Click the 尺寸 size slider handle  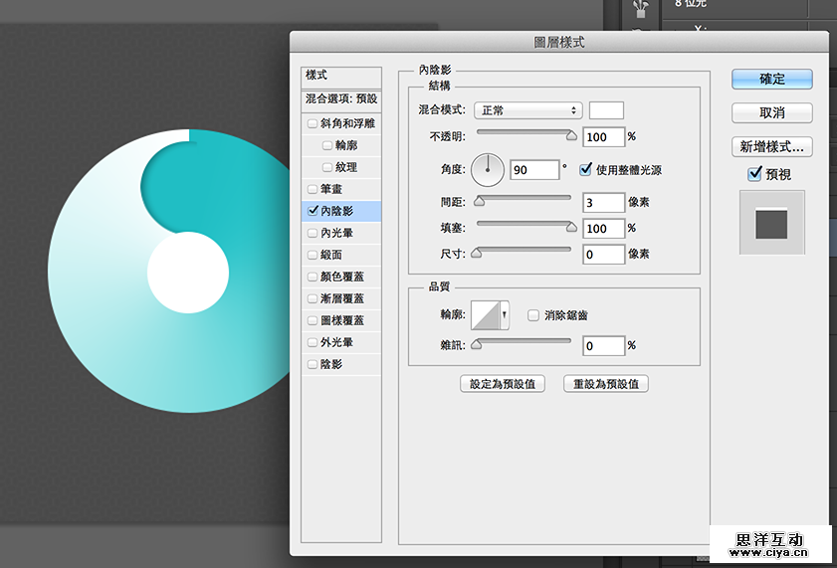tap(476, 254)
